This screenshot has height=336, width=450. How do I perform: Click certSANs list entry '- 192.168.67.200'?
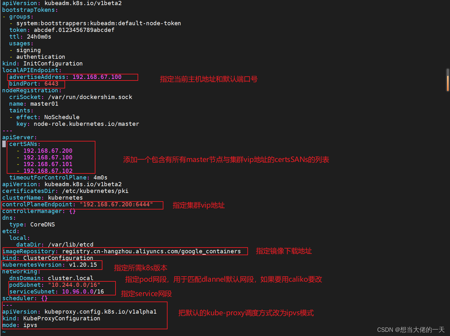(x=44, y=151)
